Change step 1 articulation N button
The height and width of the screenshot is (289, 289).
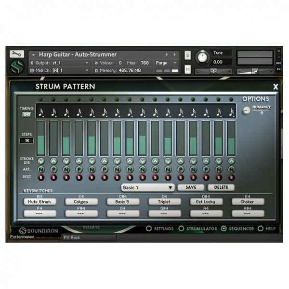point(41,170)
